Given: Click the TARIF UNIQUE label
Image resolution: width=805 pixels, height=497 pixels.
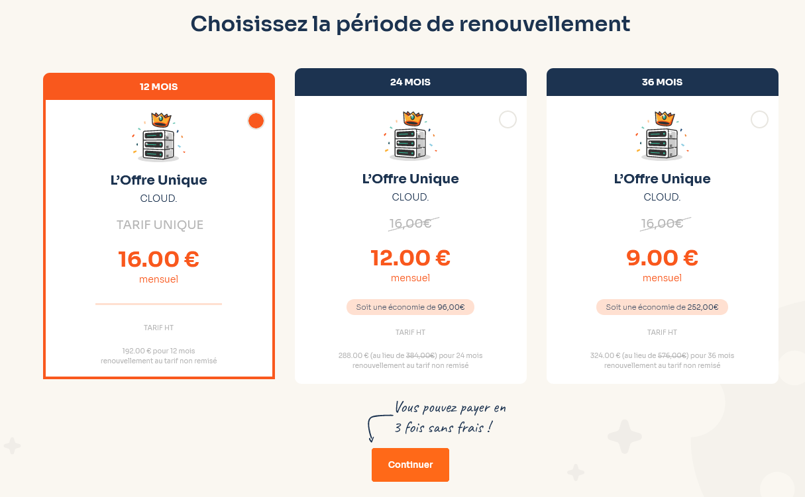Looking at the screenshot, I should [x=160, y=225].
